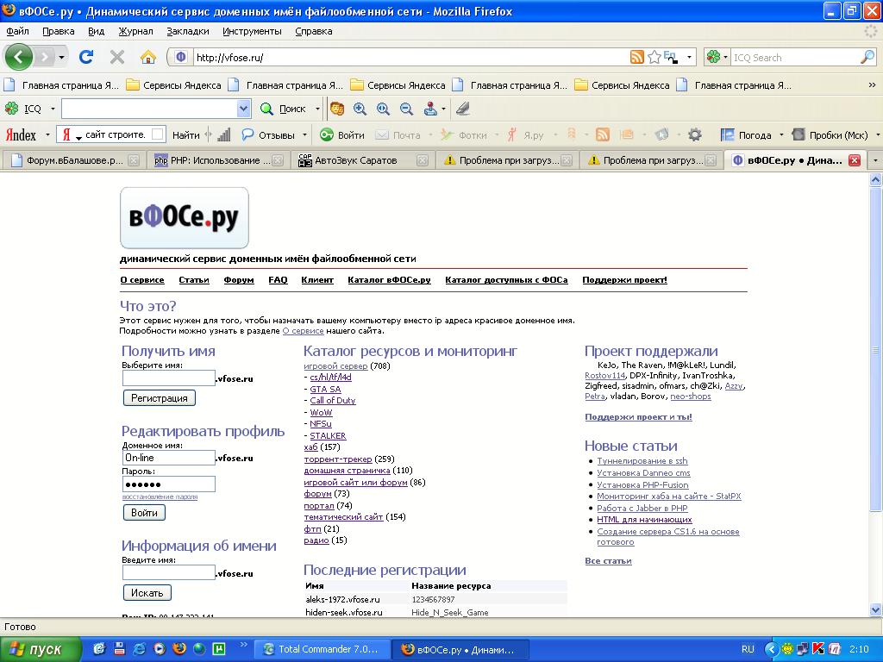Click the RSS feed icon in address bar
Viewport: 883px width, 662px height.
click(636, 58)
